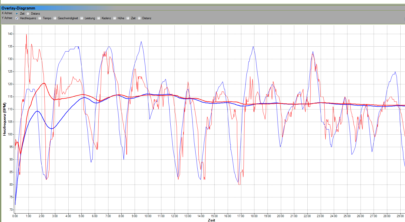Enable the Y axis Distanz checkbox

click(x=139, y=18)
